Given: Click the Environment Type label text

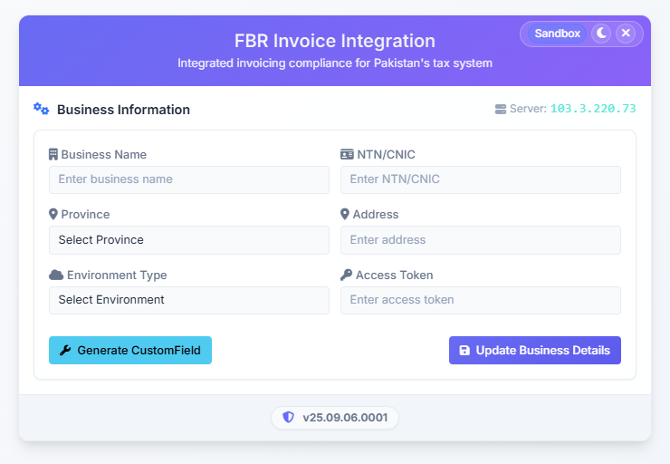Looking at the screenshot, I should (117, 275).
